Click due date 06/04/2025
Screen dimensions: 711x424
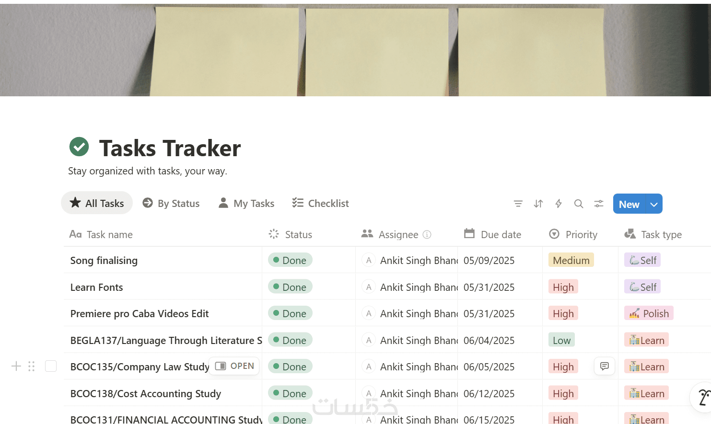coord(489,341)
